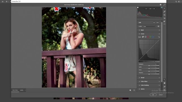Click Photoshop search icon at top right

(176, 2)
